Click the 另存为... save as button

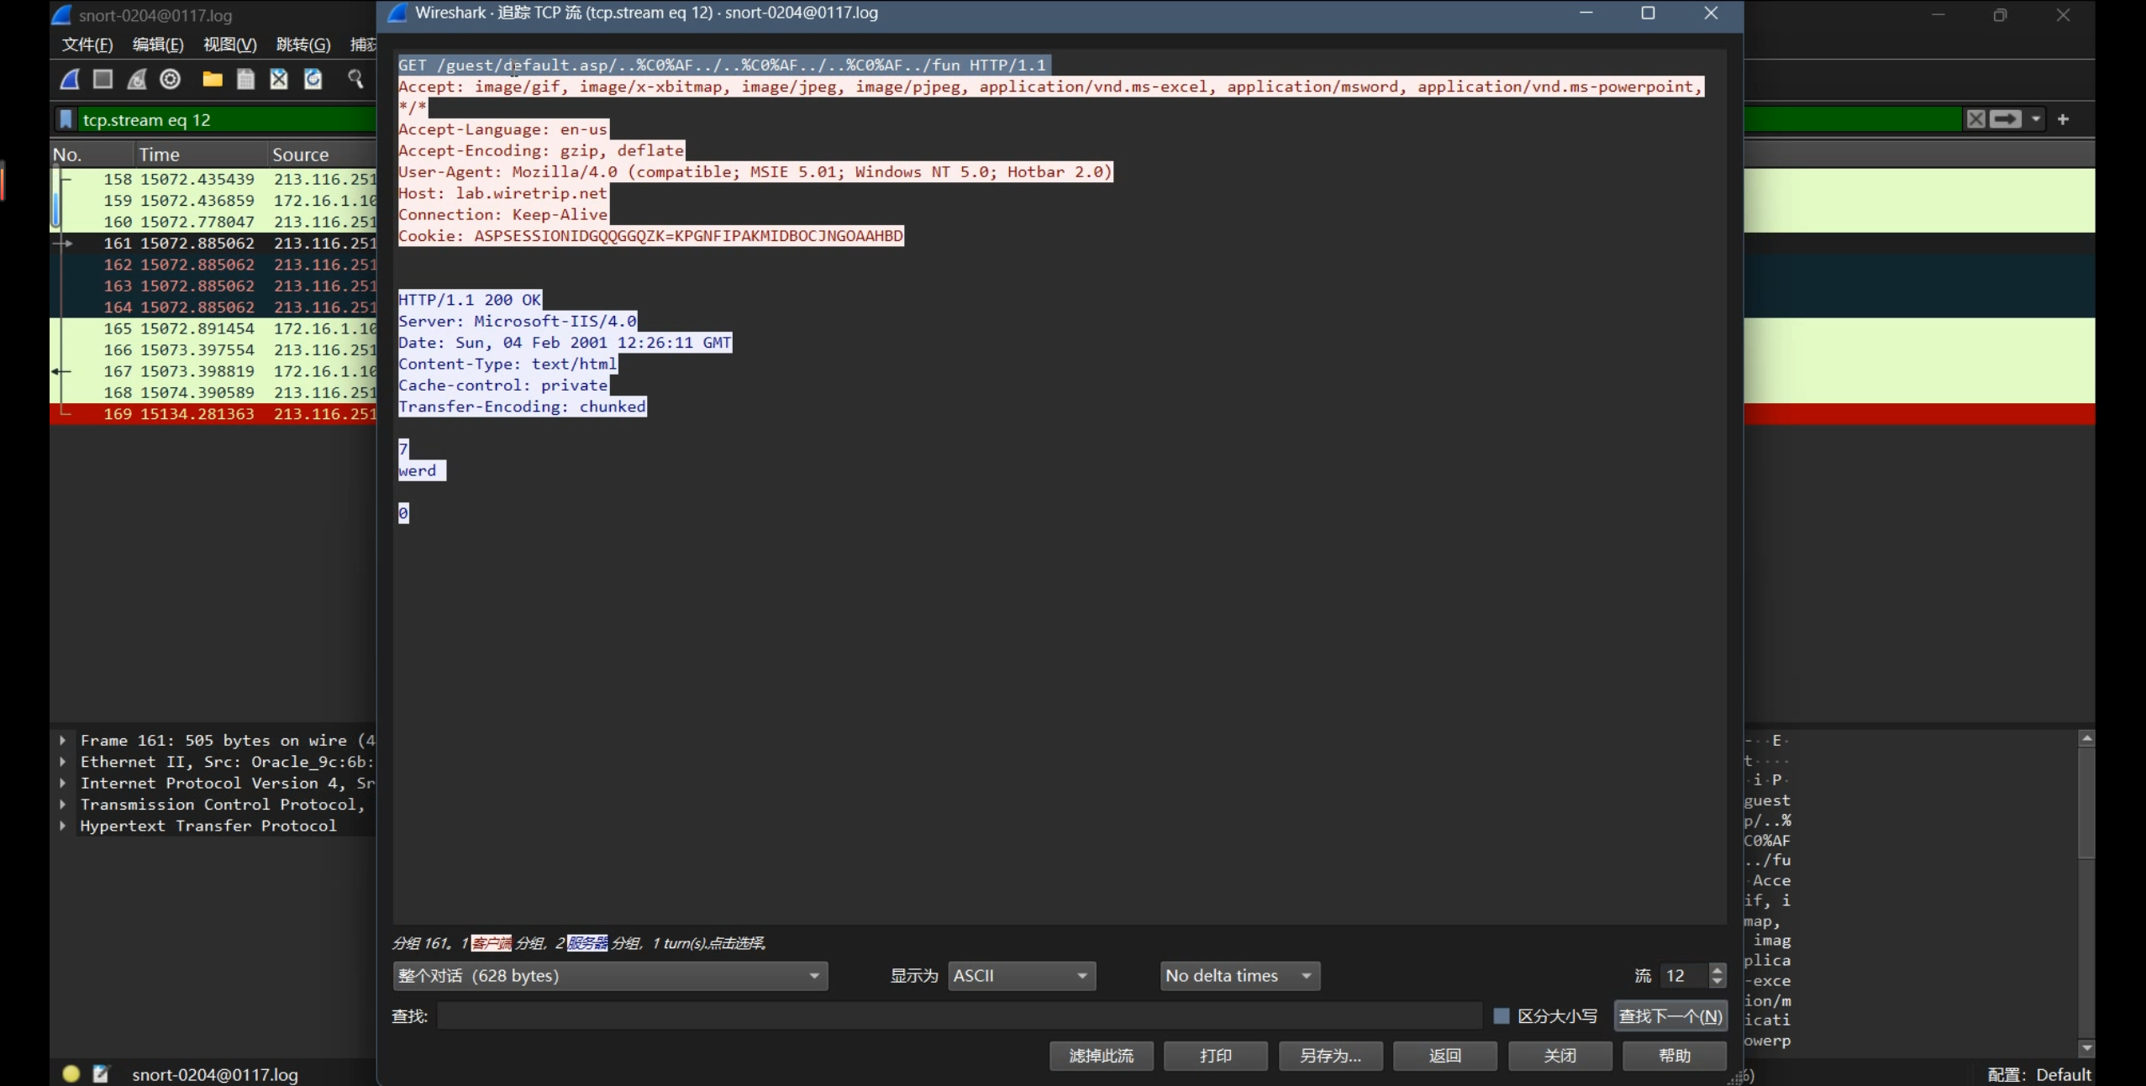[1330, 1056]
